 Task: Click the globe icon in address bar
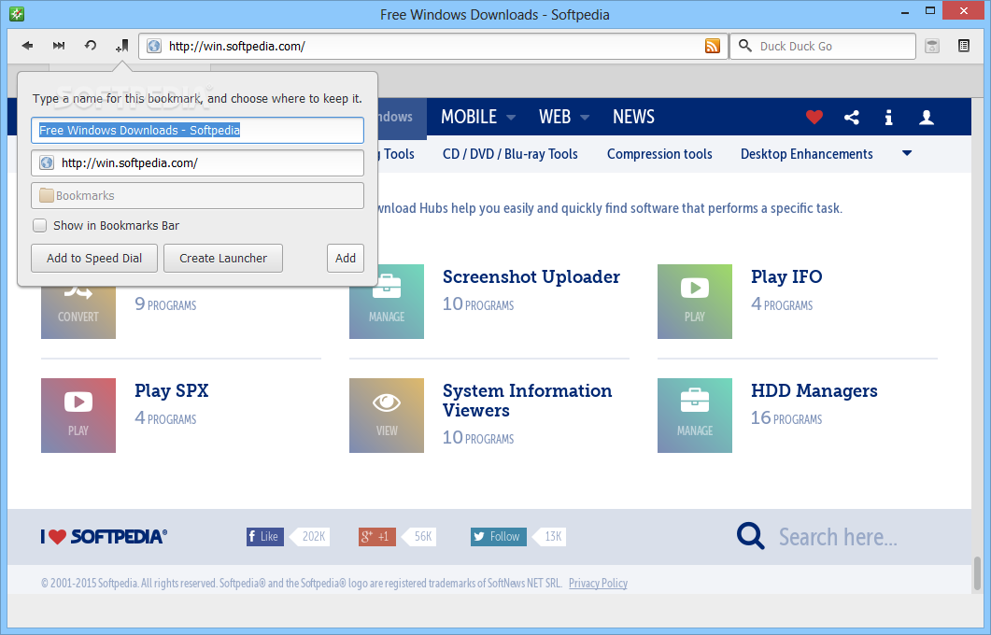(153, 46)
